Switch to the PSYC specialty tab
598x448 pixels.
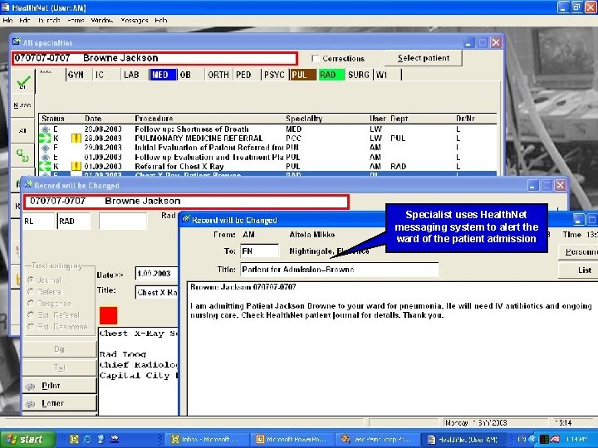(275, 75)
